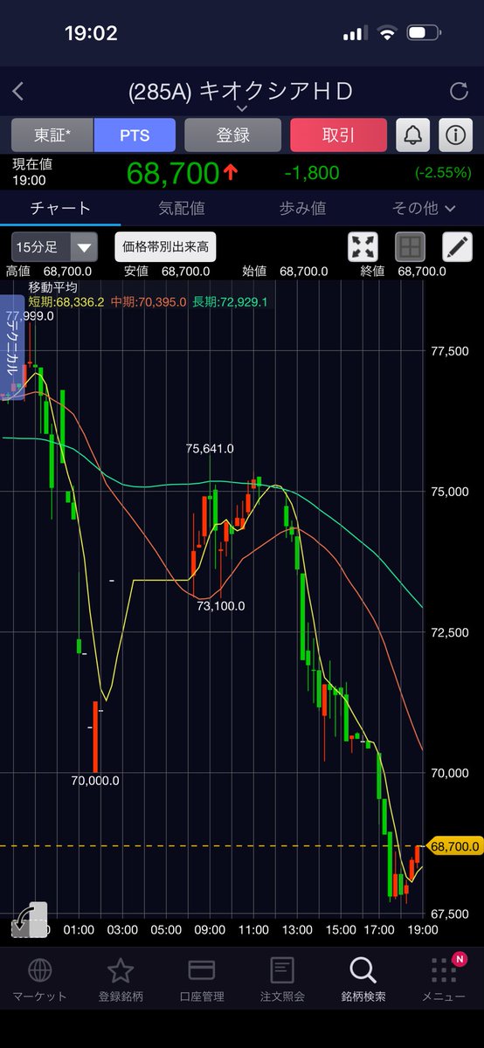
Task: Refresh the quote with reload icon
Action: point(459,91)
